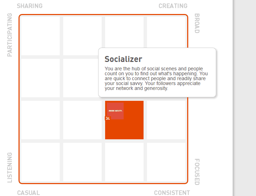Click the vertical scrollbar track at right
Screen dimensions: 256x196
click(245, 98)
